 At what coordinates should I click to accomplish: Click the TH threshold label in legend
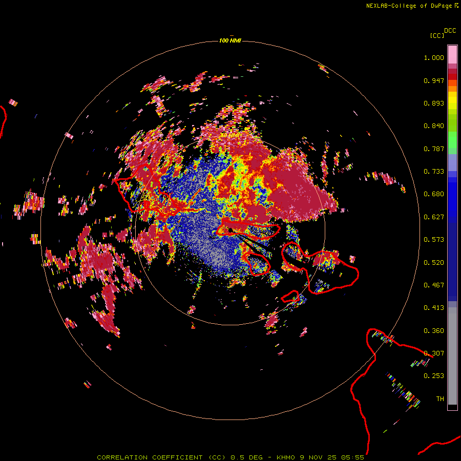click(x=440, y=399)
